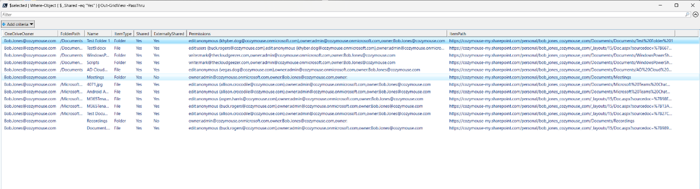This screenshot has width=700, height=189.
Task: Click ItemPath ending Test%20Folder%201
Action: pyautogui.click(x=561, y=41)
